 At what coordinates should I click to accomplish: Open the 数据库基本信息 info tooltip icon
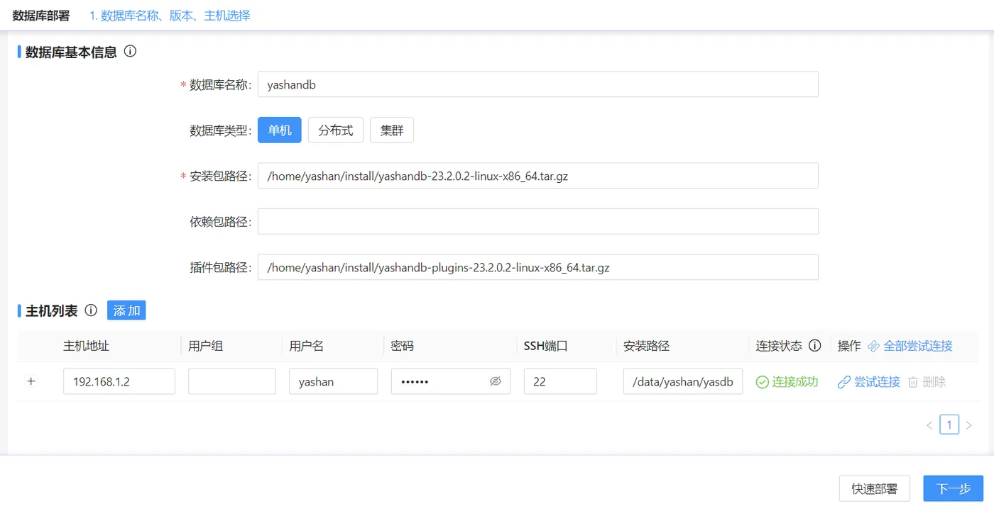click(130, 51)
